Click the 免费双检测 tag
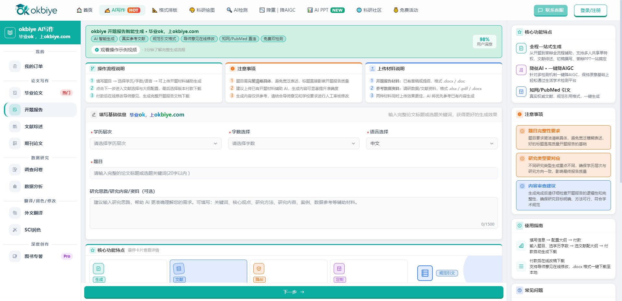The width and height of the screenshot is (622, 301). click(273, 39)
